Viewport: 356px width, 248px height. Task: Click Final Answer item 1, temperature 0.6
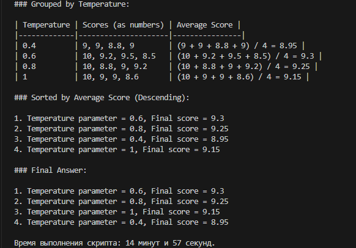pos(119,191)
